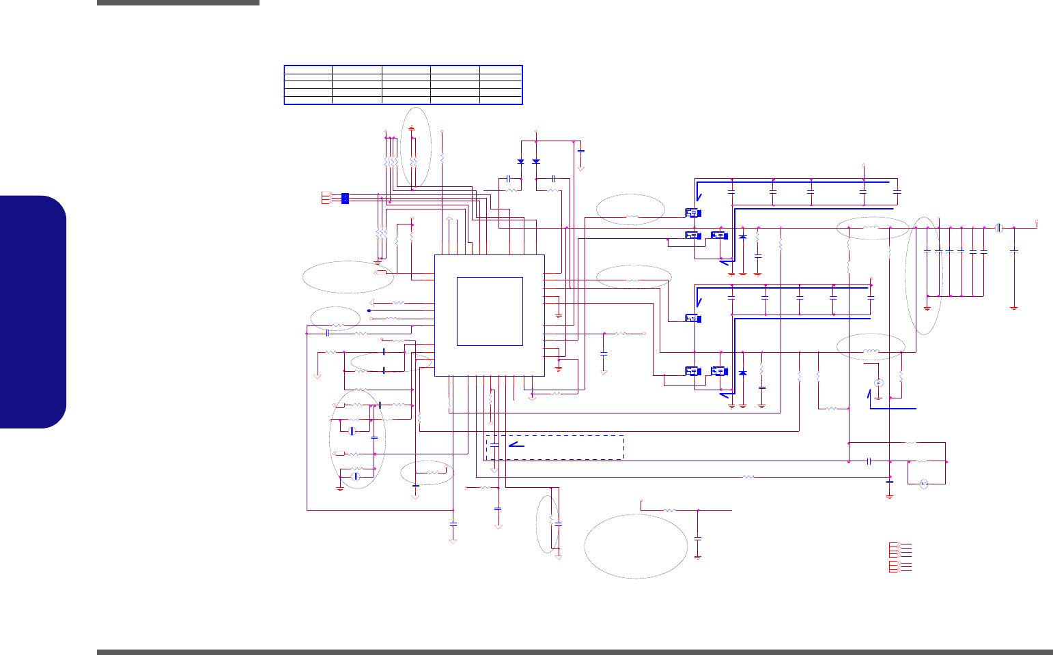Click the dashed blue rectangle note box
This screenshot has width=1053, height=655.
pyautogui.click(x=555, y=447)
